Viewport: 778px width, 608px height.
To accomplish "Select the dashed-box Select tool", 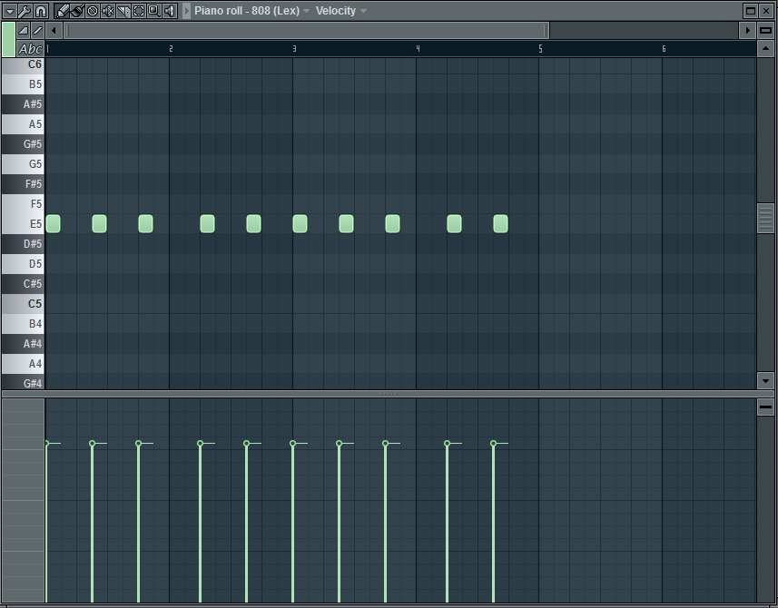I will [138, 10].
